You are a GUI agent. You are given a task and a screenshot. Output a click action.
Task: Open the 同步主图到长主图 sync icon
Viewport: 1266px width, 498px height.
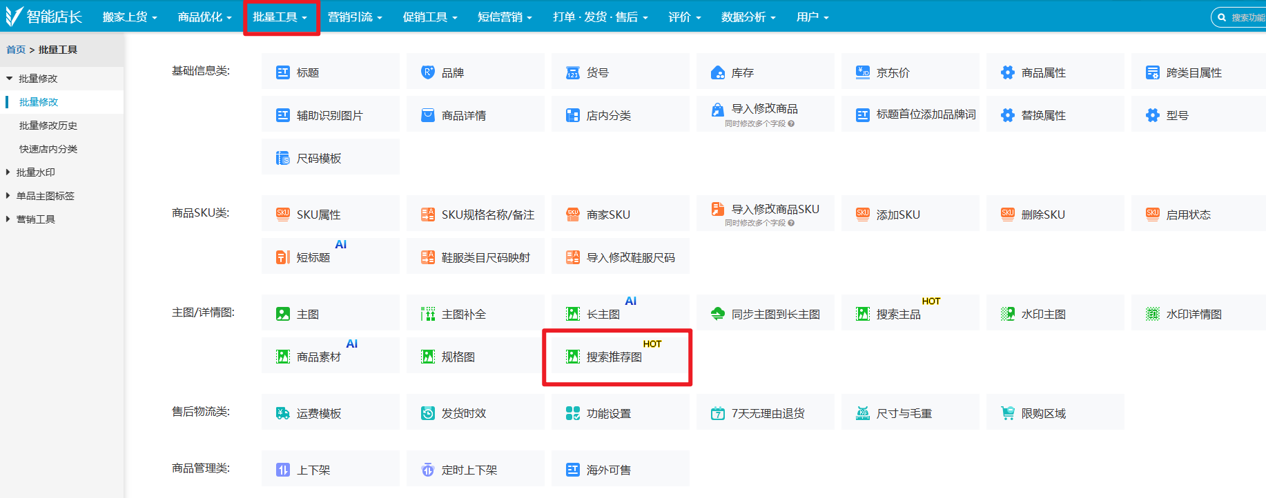click(718, 314)
